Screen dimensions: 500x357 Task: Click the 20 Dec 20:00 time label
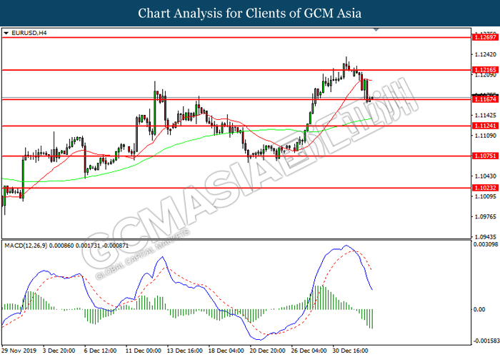(x=268, y=351)
